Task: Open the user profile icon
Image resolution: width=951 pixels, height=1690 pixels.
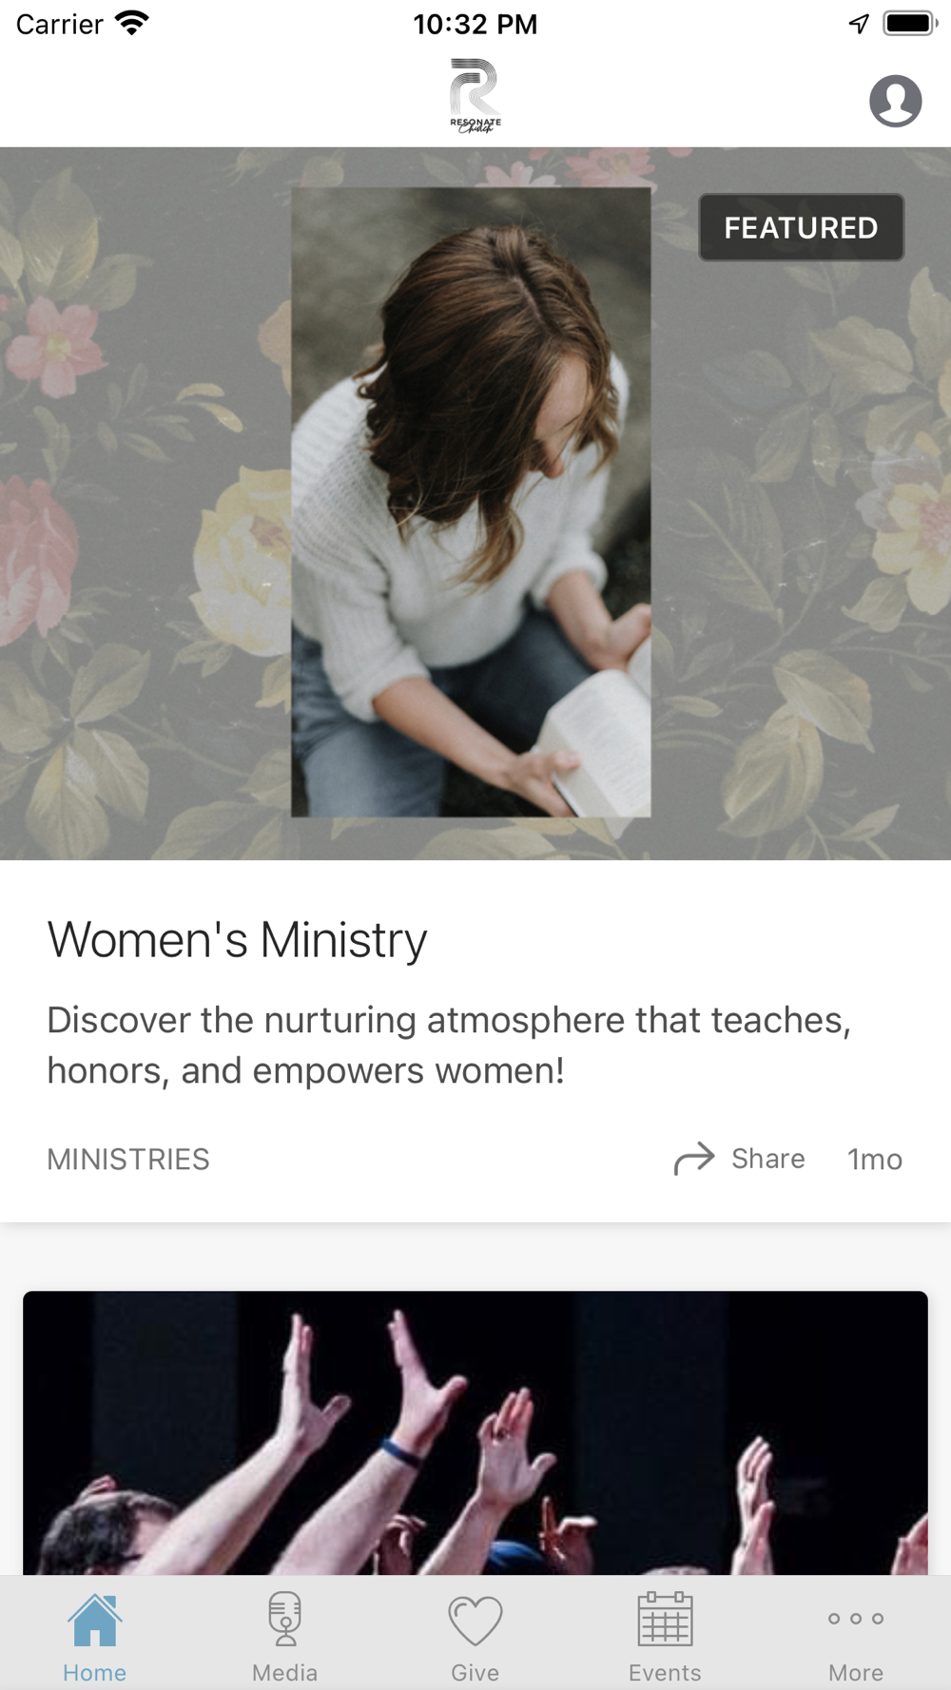Action: (x=895, y=101)
